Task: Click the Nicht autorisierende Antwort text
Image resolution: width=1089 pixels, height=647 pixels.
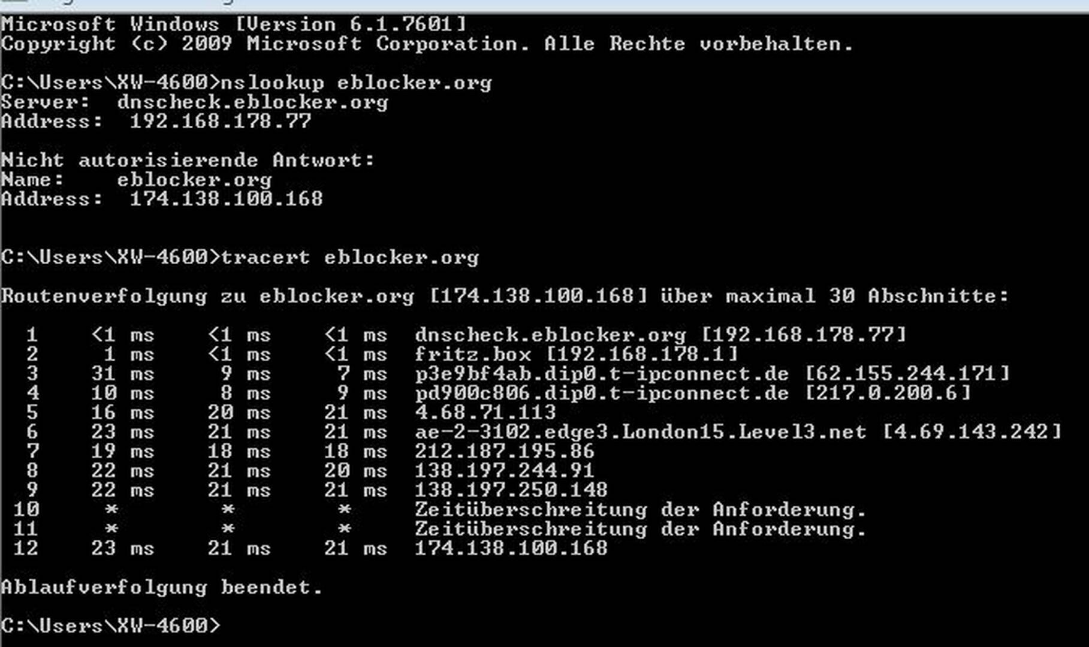Action: (x=188, y=161)
